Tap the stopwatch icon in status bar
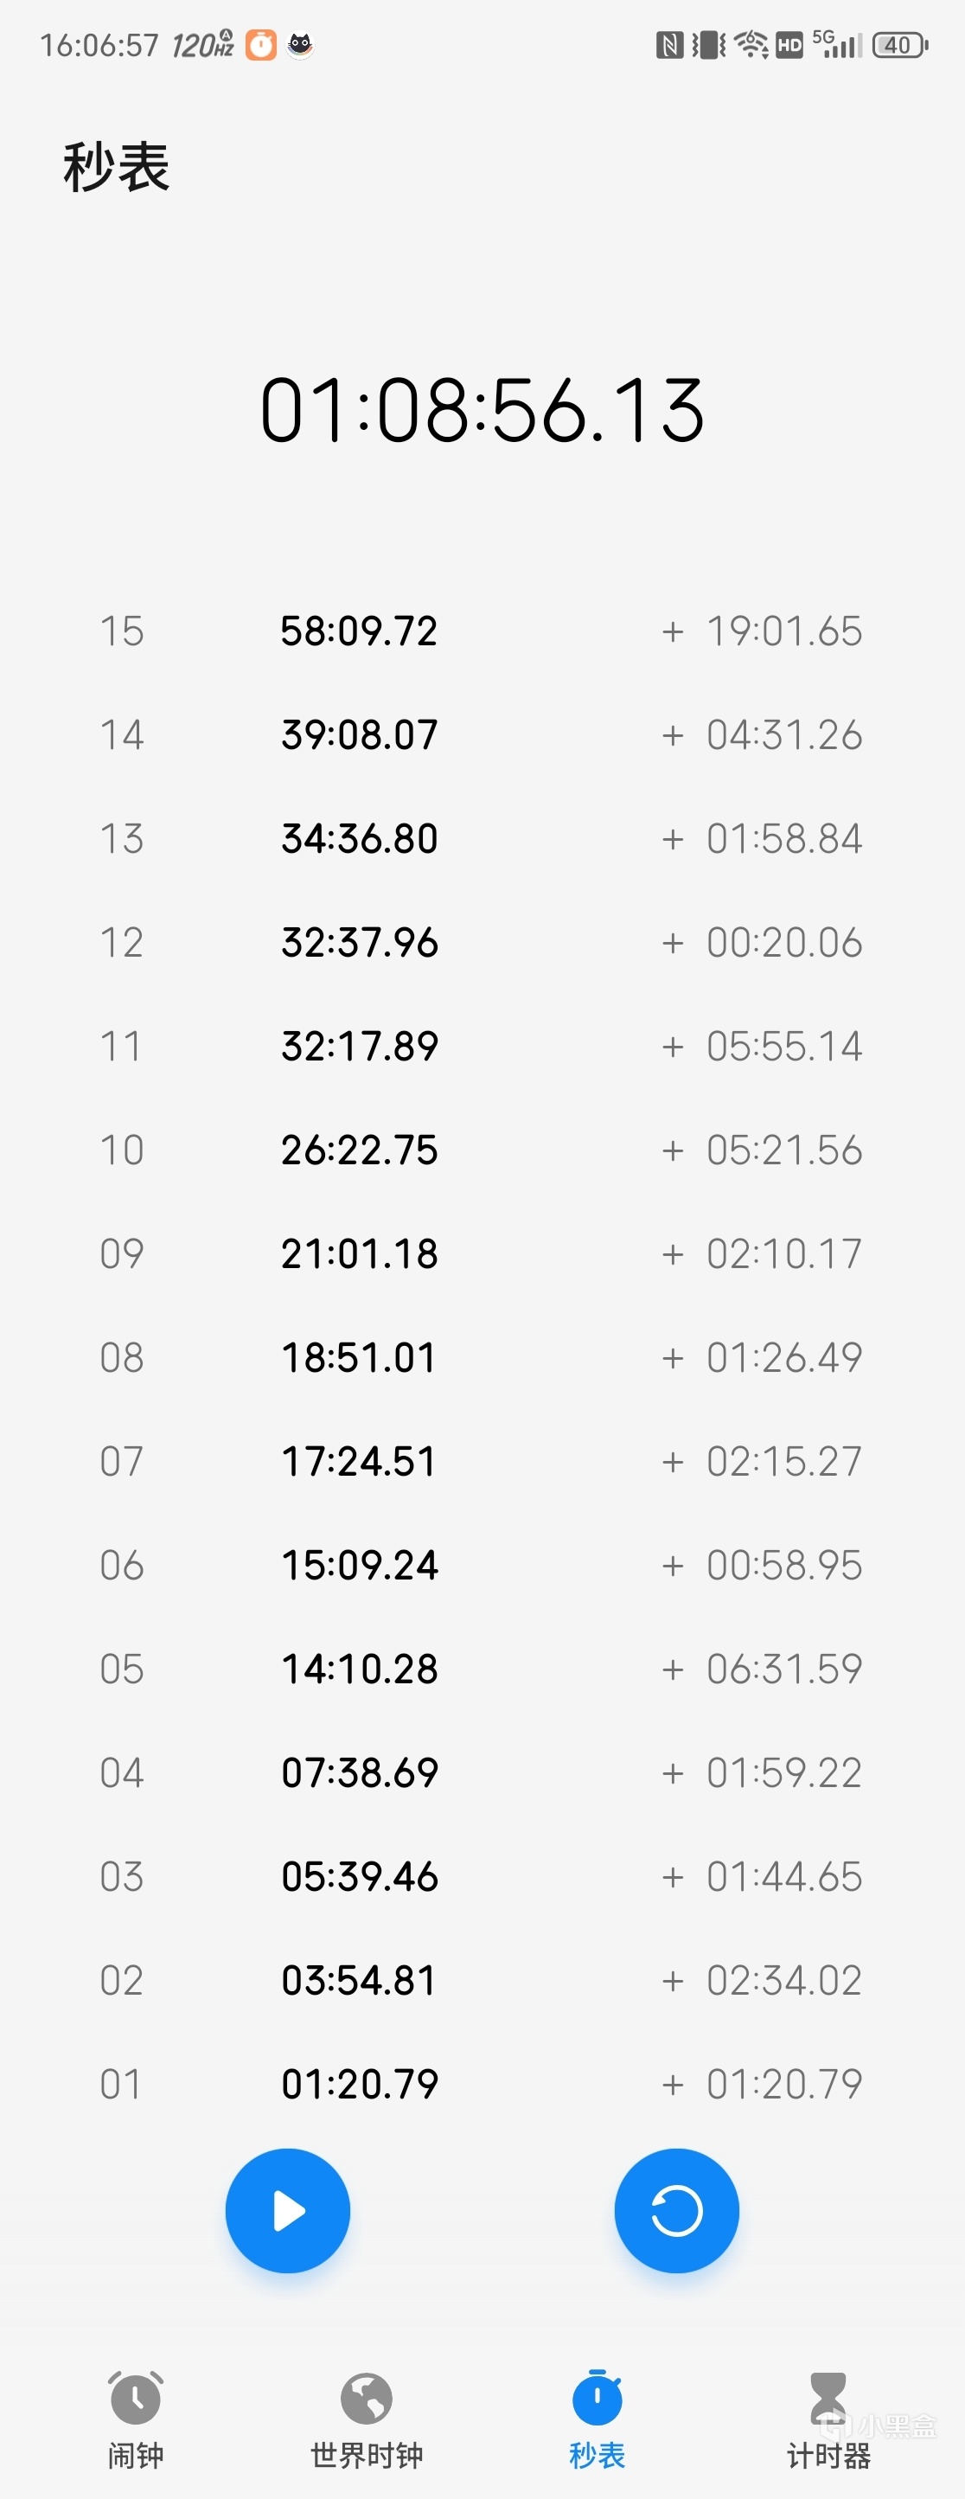The height and width of the screenshot is (2499, 965). (261, 45)
